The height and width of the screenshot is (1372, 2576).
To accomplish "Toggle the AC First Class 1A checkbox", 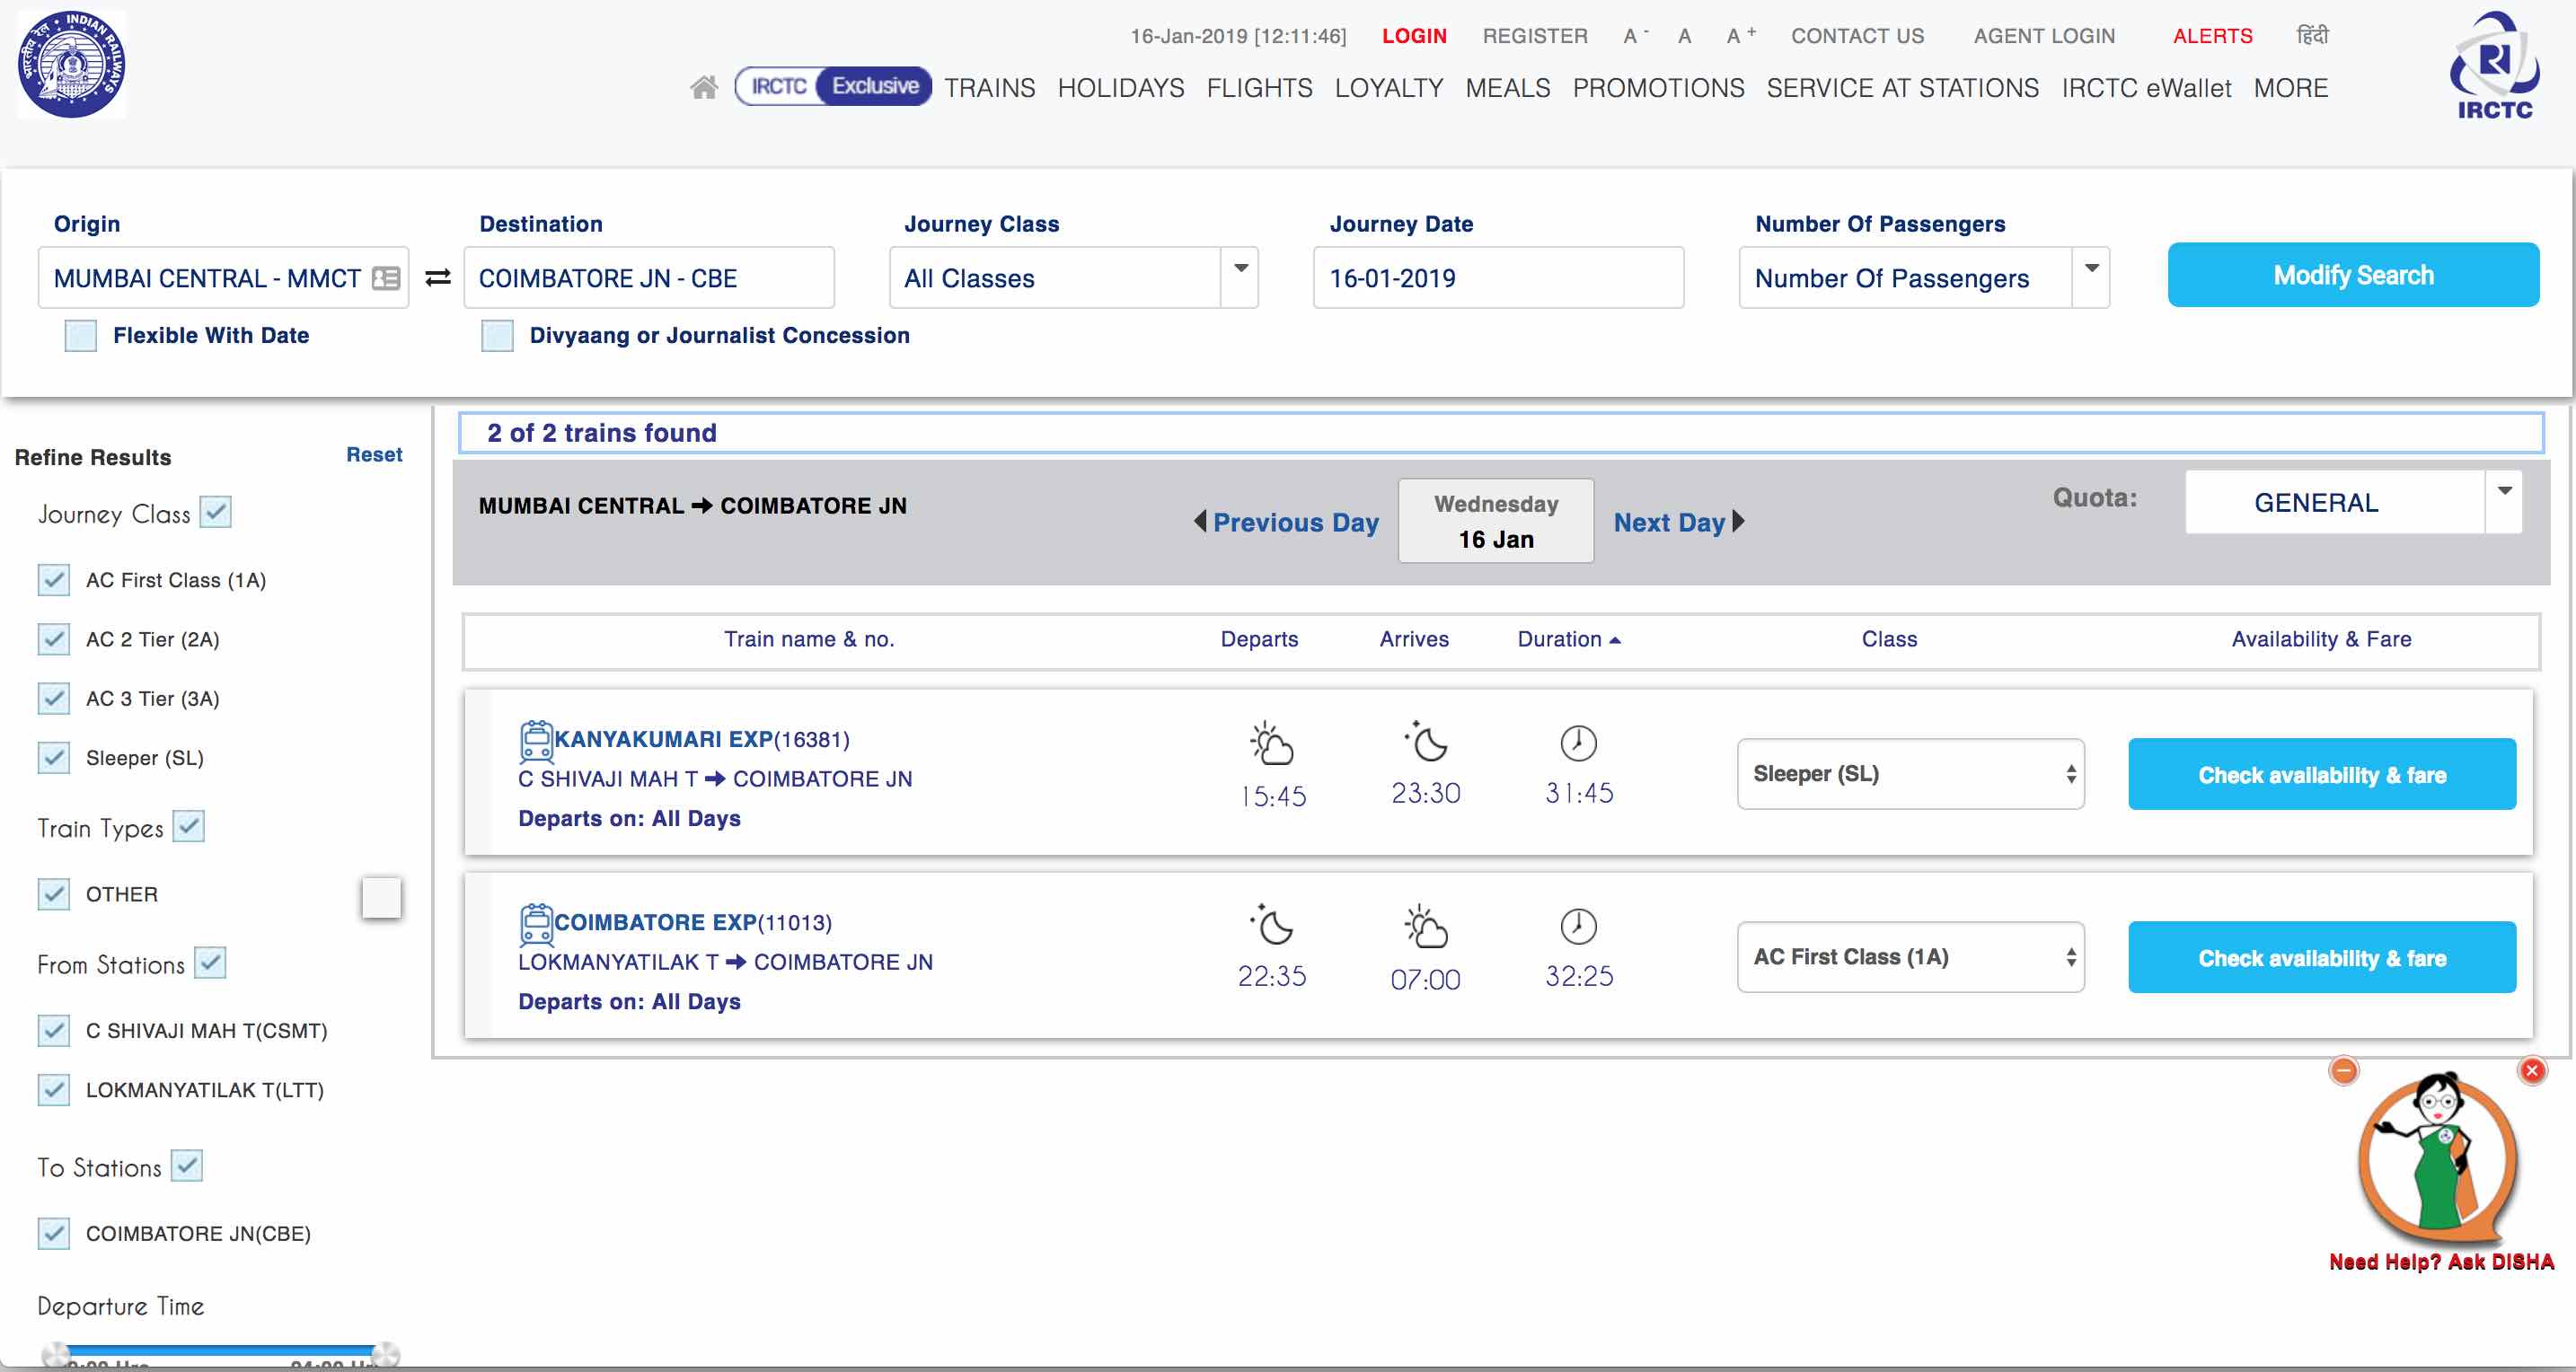I will click(53, 579).
